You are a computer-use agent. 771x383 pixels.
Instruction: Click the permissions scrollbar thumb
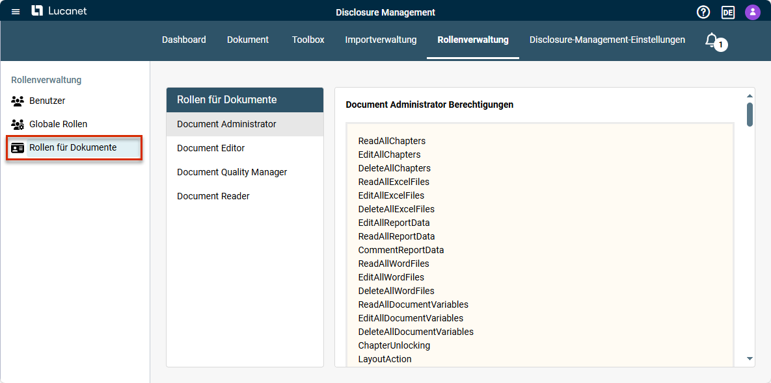click(750, 114)
